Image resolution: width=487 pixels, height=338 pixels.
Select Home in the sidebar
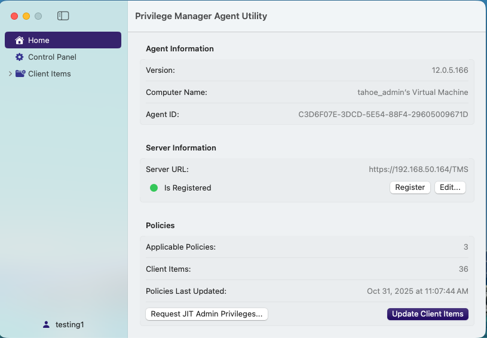[39, 40]
